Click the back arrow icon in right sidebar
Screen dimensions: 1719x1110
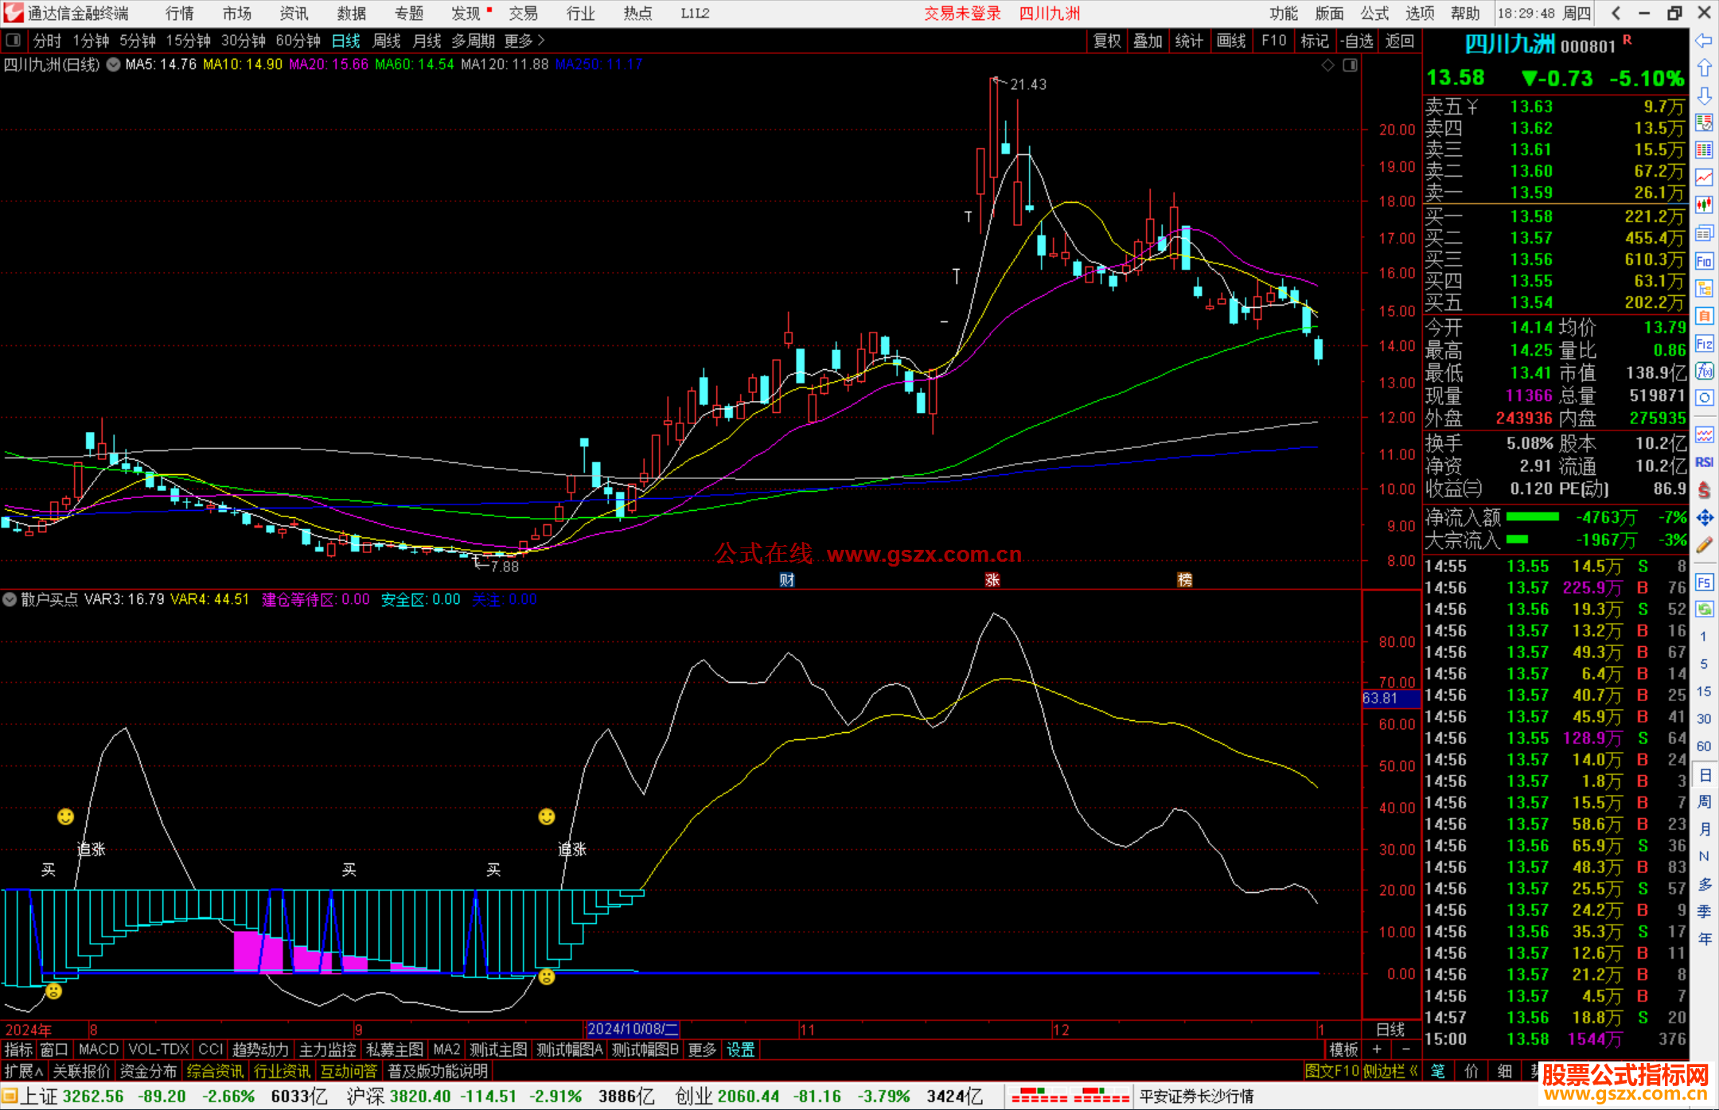[x=1704, y=41]
